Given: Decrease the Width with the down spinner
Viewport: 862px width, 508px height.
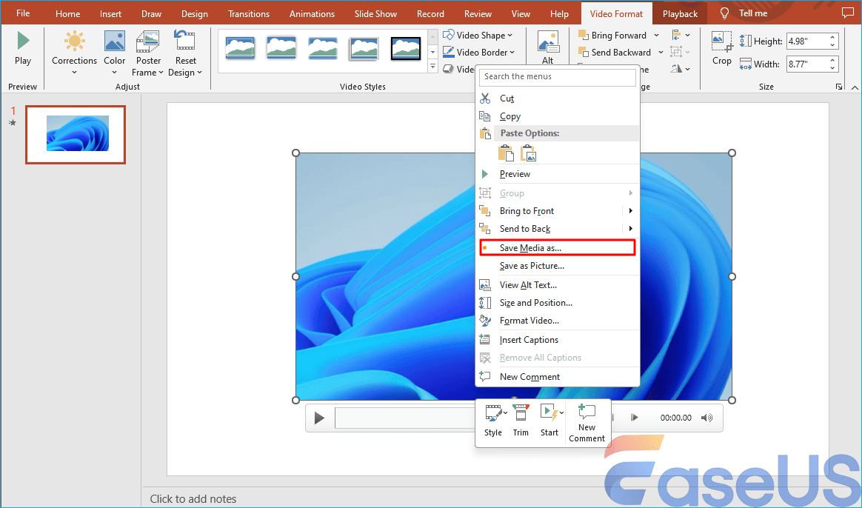Looking at the screenshot, I should coord(833,67).
